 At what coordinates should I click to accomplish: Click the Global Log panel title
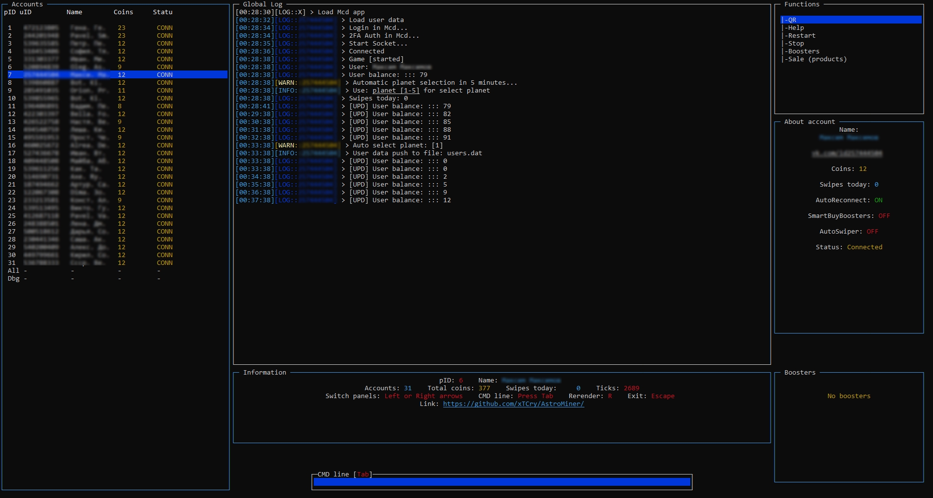[x=263, y=4]
